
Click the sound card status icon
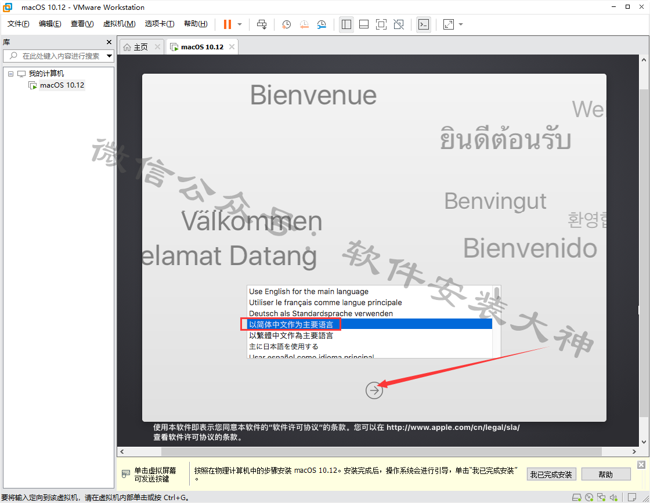point(614,497)
